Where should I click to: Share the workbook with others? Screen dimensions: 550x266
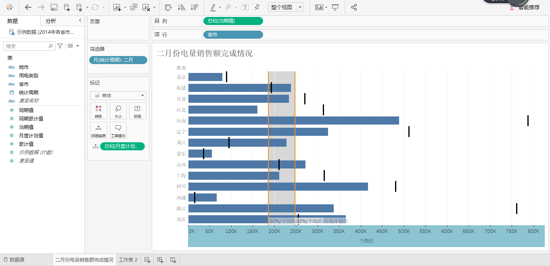click(x=354, y=7)
